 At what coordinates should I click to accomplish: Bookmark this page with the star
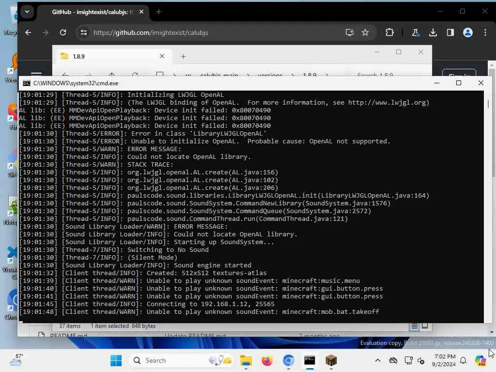pyautogui.click(x=365, y=32)
